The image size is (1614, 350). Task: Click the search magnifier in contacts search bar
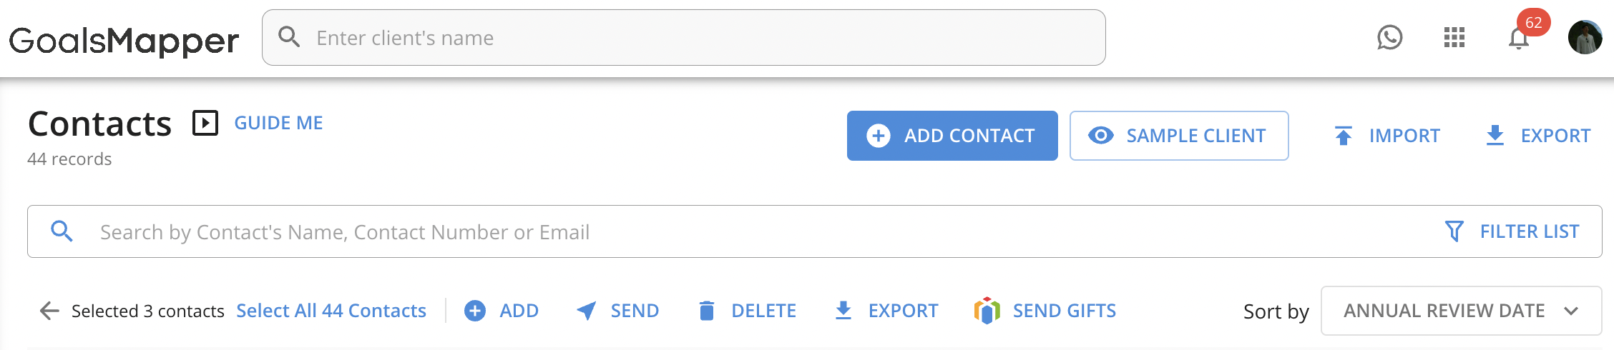pyautogui.click(x=62, y=231)
